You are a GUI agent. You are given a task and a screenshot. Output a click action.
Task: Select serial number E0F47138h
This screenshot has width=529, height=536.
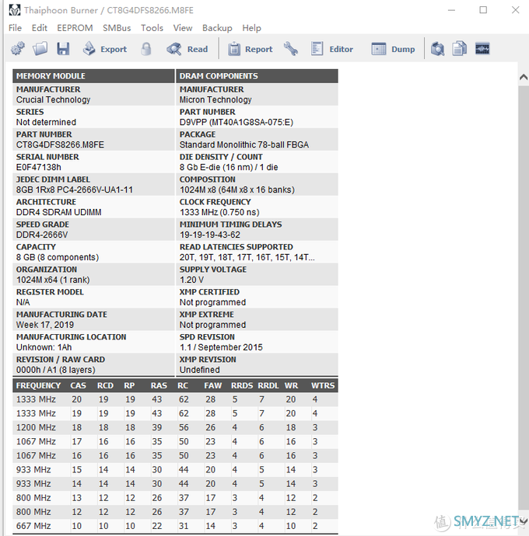tap(39, 168)
